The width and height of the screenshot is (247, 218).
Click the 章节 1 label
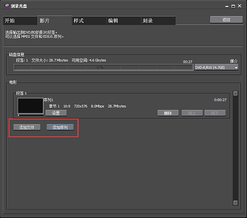point(54,106)
